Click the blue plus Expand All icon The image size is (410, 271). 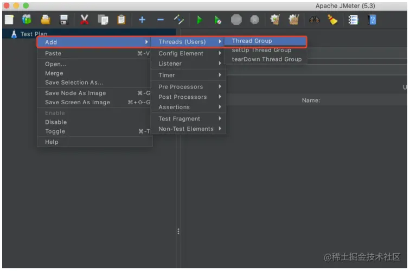pos(142,20)
